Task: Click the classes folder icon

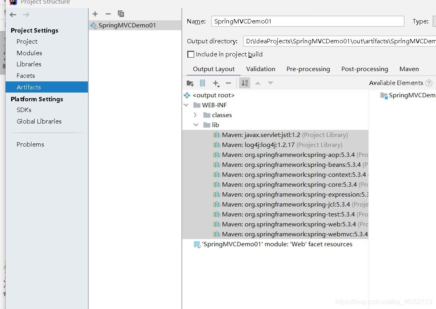Action: [206, 115]
